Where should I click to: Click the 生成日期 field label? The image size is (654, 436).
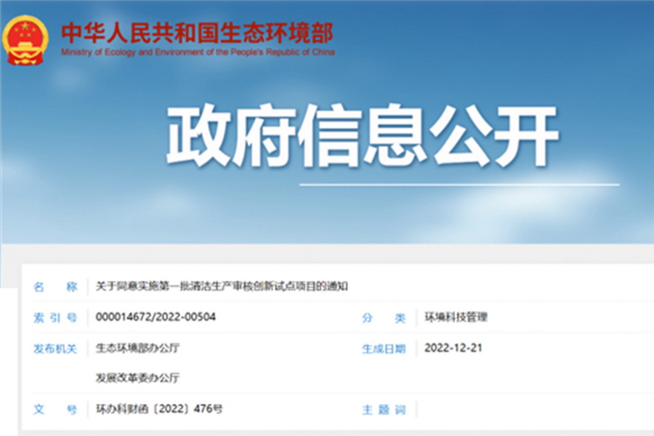click(x=384, y=349)
